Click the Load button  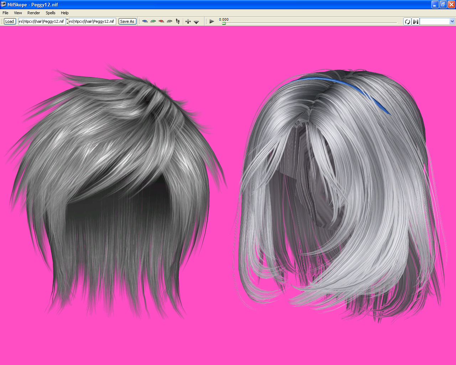coord(10,21)
